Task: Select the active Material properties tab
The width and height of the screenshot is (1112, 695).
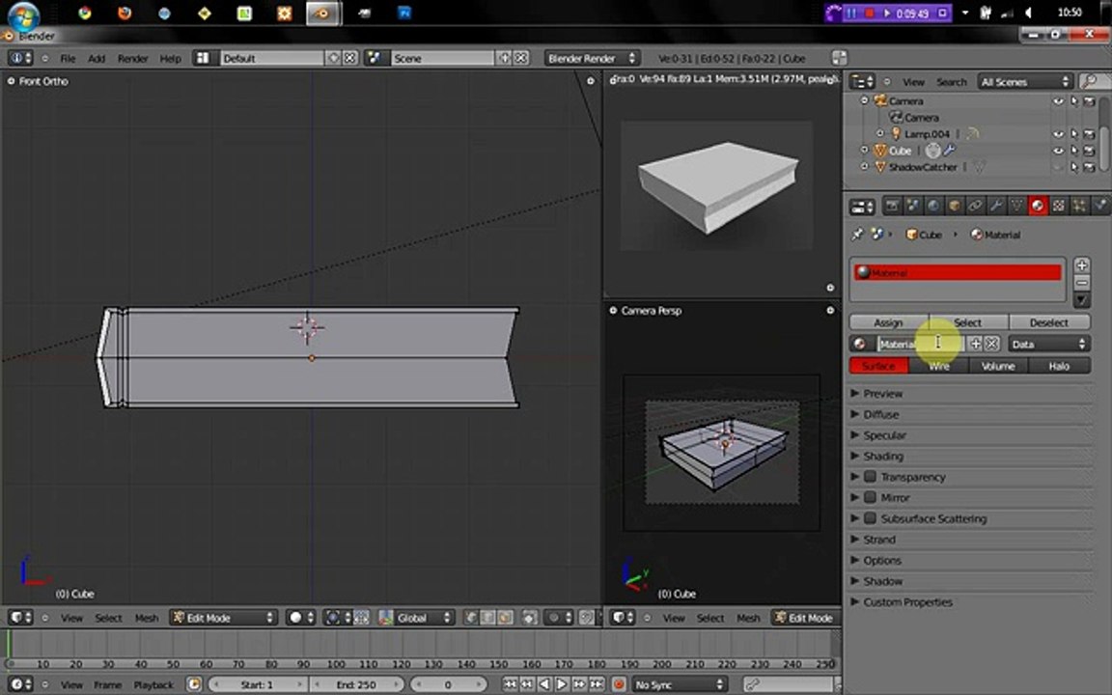Action: pyautogui.click(x=1038, y=207)
